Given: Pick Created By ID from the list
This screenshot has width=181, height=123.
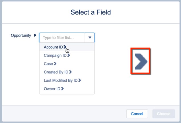Looking at the screenshot, I should 56,72.
